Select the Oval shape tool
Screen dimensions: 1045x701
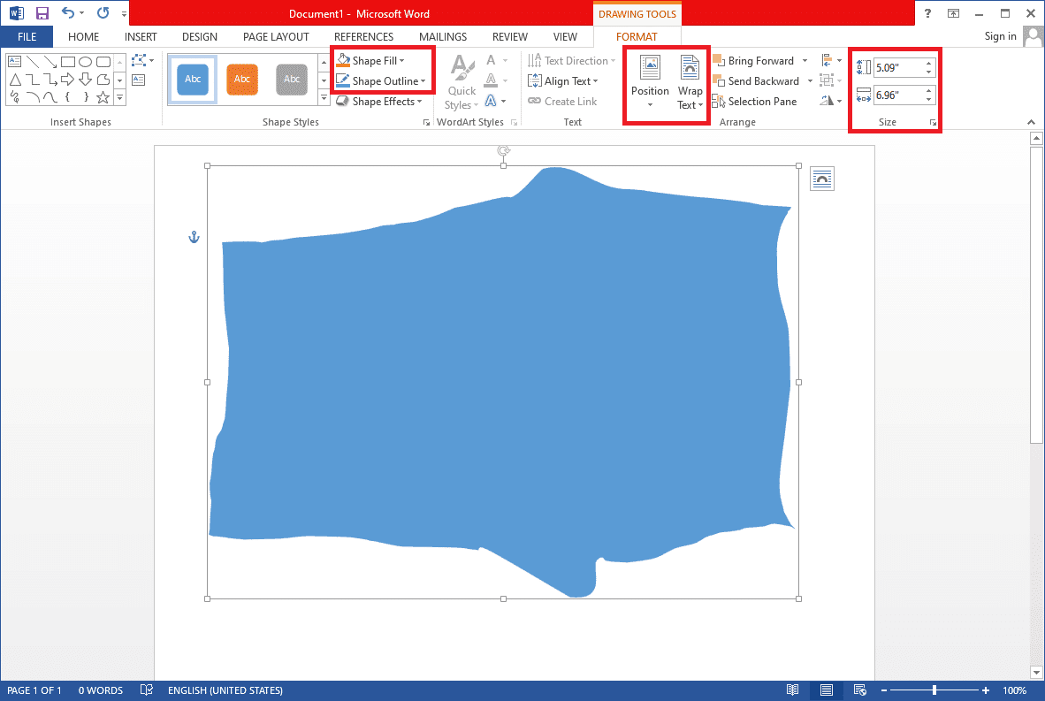(x=84, y=61)
